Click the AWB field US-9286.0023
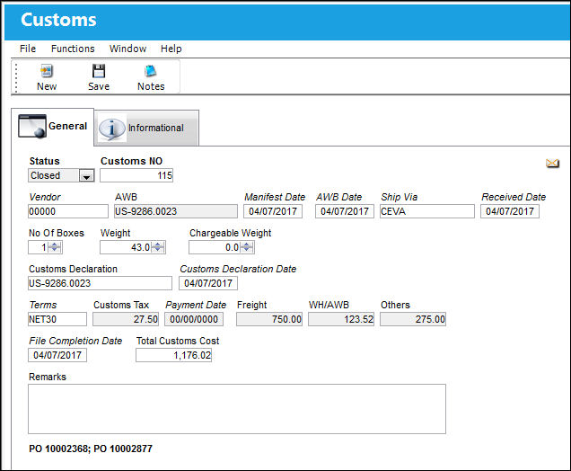 (176, 211)
